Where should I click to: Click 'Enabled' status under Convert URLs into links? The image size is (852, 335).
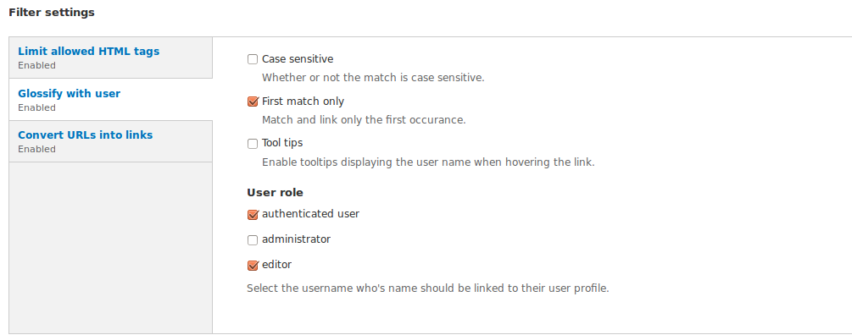point(36,149)
